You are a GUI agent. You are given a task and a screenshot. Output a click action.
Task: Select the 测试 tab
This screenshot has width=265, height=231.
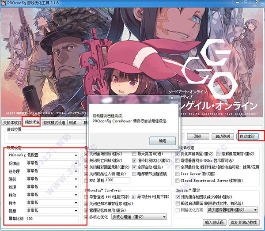[x=73, y=123]
